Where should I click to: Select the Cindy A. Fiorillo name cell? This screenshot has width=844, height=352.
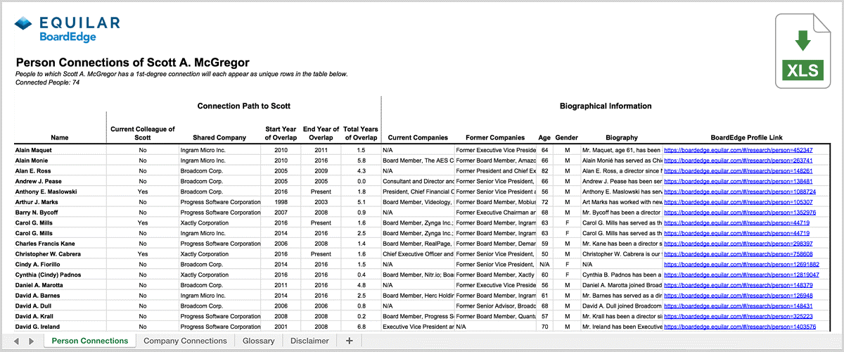[x=60, y=265]
